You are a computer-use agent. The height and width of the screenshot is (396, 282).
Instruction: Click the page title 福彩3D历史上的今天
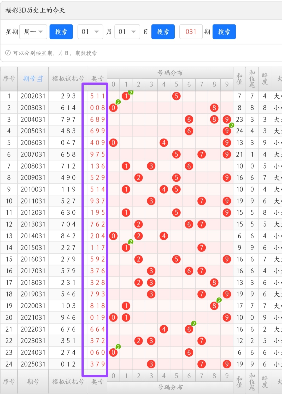tap(35, 10)
